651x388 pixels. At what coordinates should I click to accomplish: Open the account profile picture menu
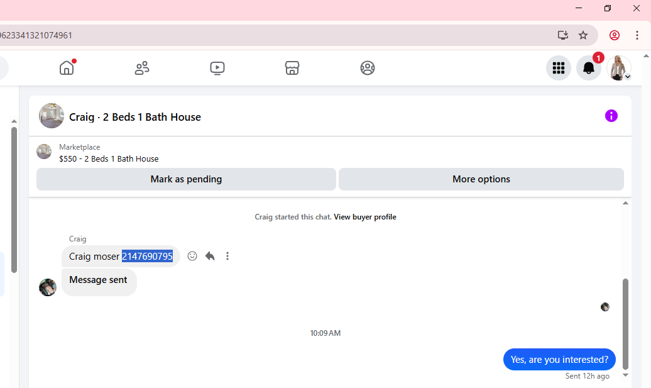(618, 68)
